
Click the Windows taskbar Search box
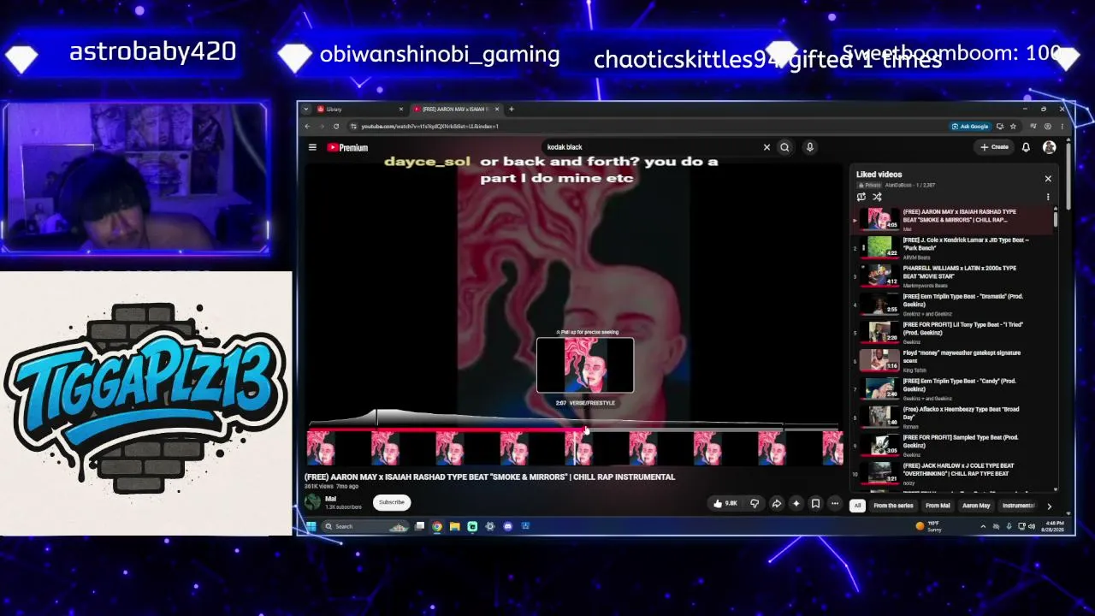366,526
